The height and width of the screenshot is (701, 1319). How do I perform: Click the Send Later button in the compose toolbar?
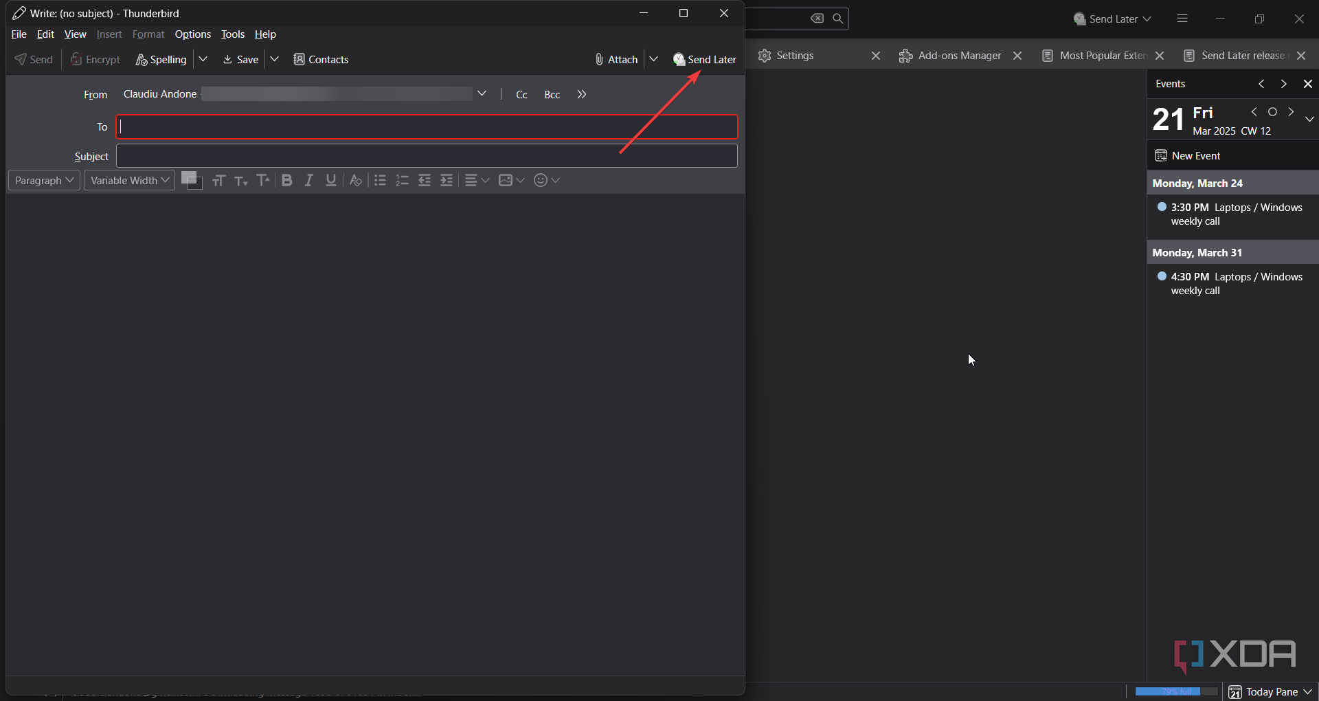(704, 60)
